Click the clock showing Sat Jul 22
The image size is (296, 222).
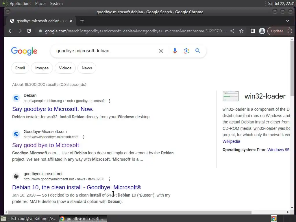pos(281,3)
